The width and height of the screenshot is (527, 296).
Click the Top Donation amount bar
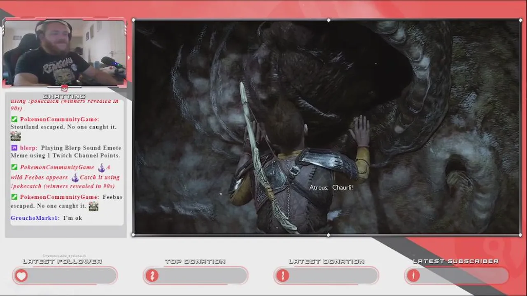pyautogui.click(x=195, y=276)
